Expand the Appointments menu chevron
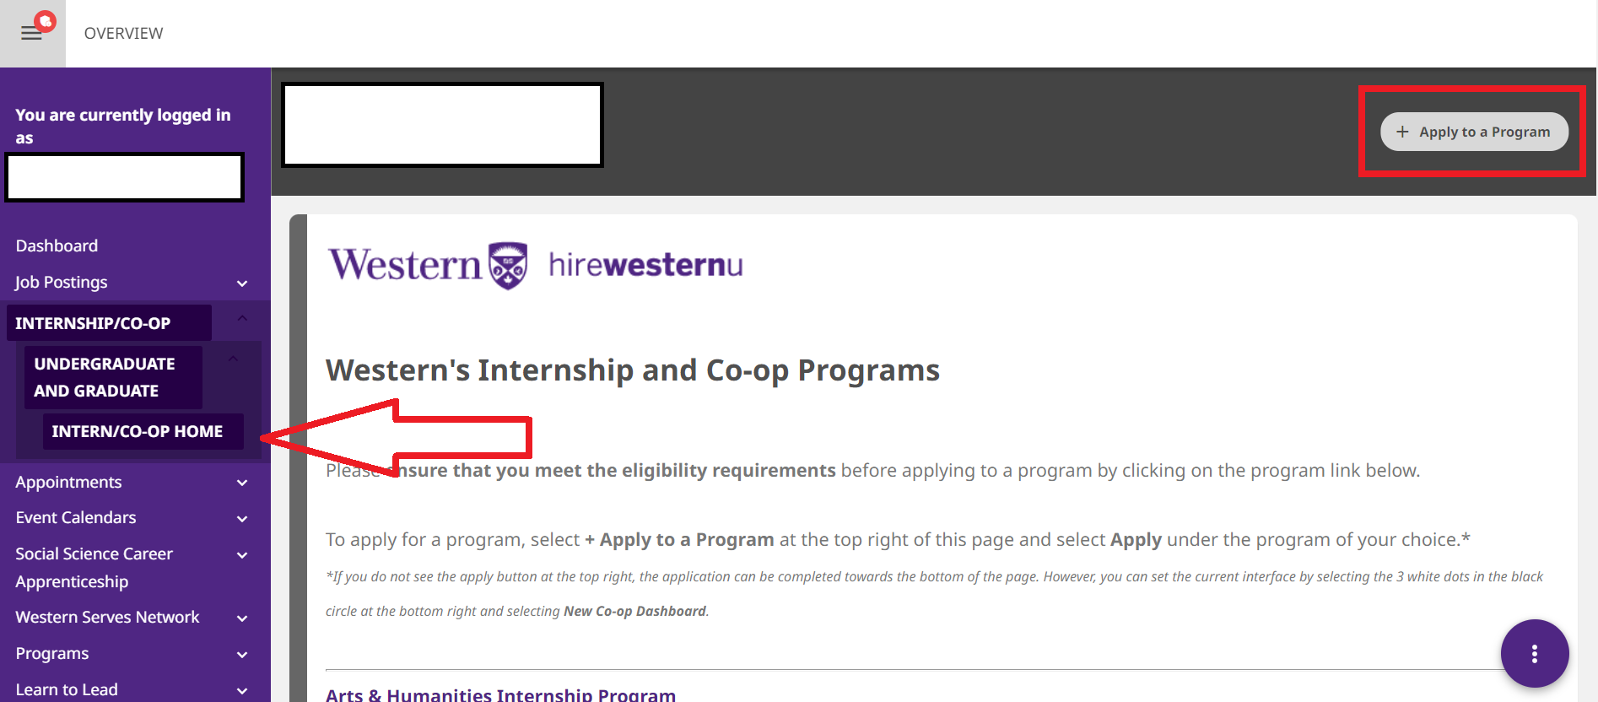 [x=242, y=483]
